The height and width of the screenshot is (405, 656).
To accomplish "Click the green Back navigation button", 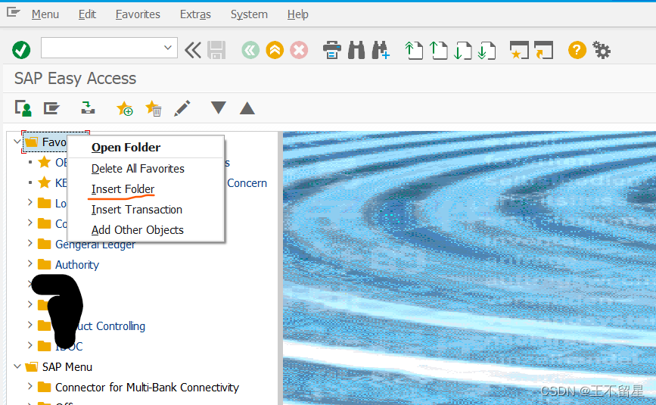I will pyautogui.click(x=250, y=50).
